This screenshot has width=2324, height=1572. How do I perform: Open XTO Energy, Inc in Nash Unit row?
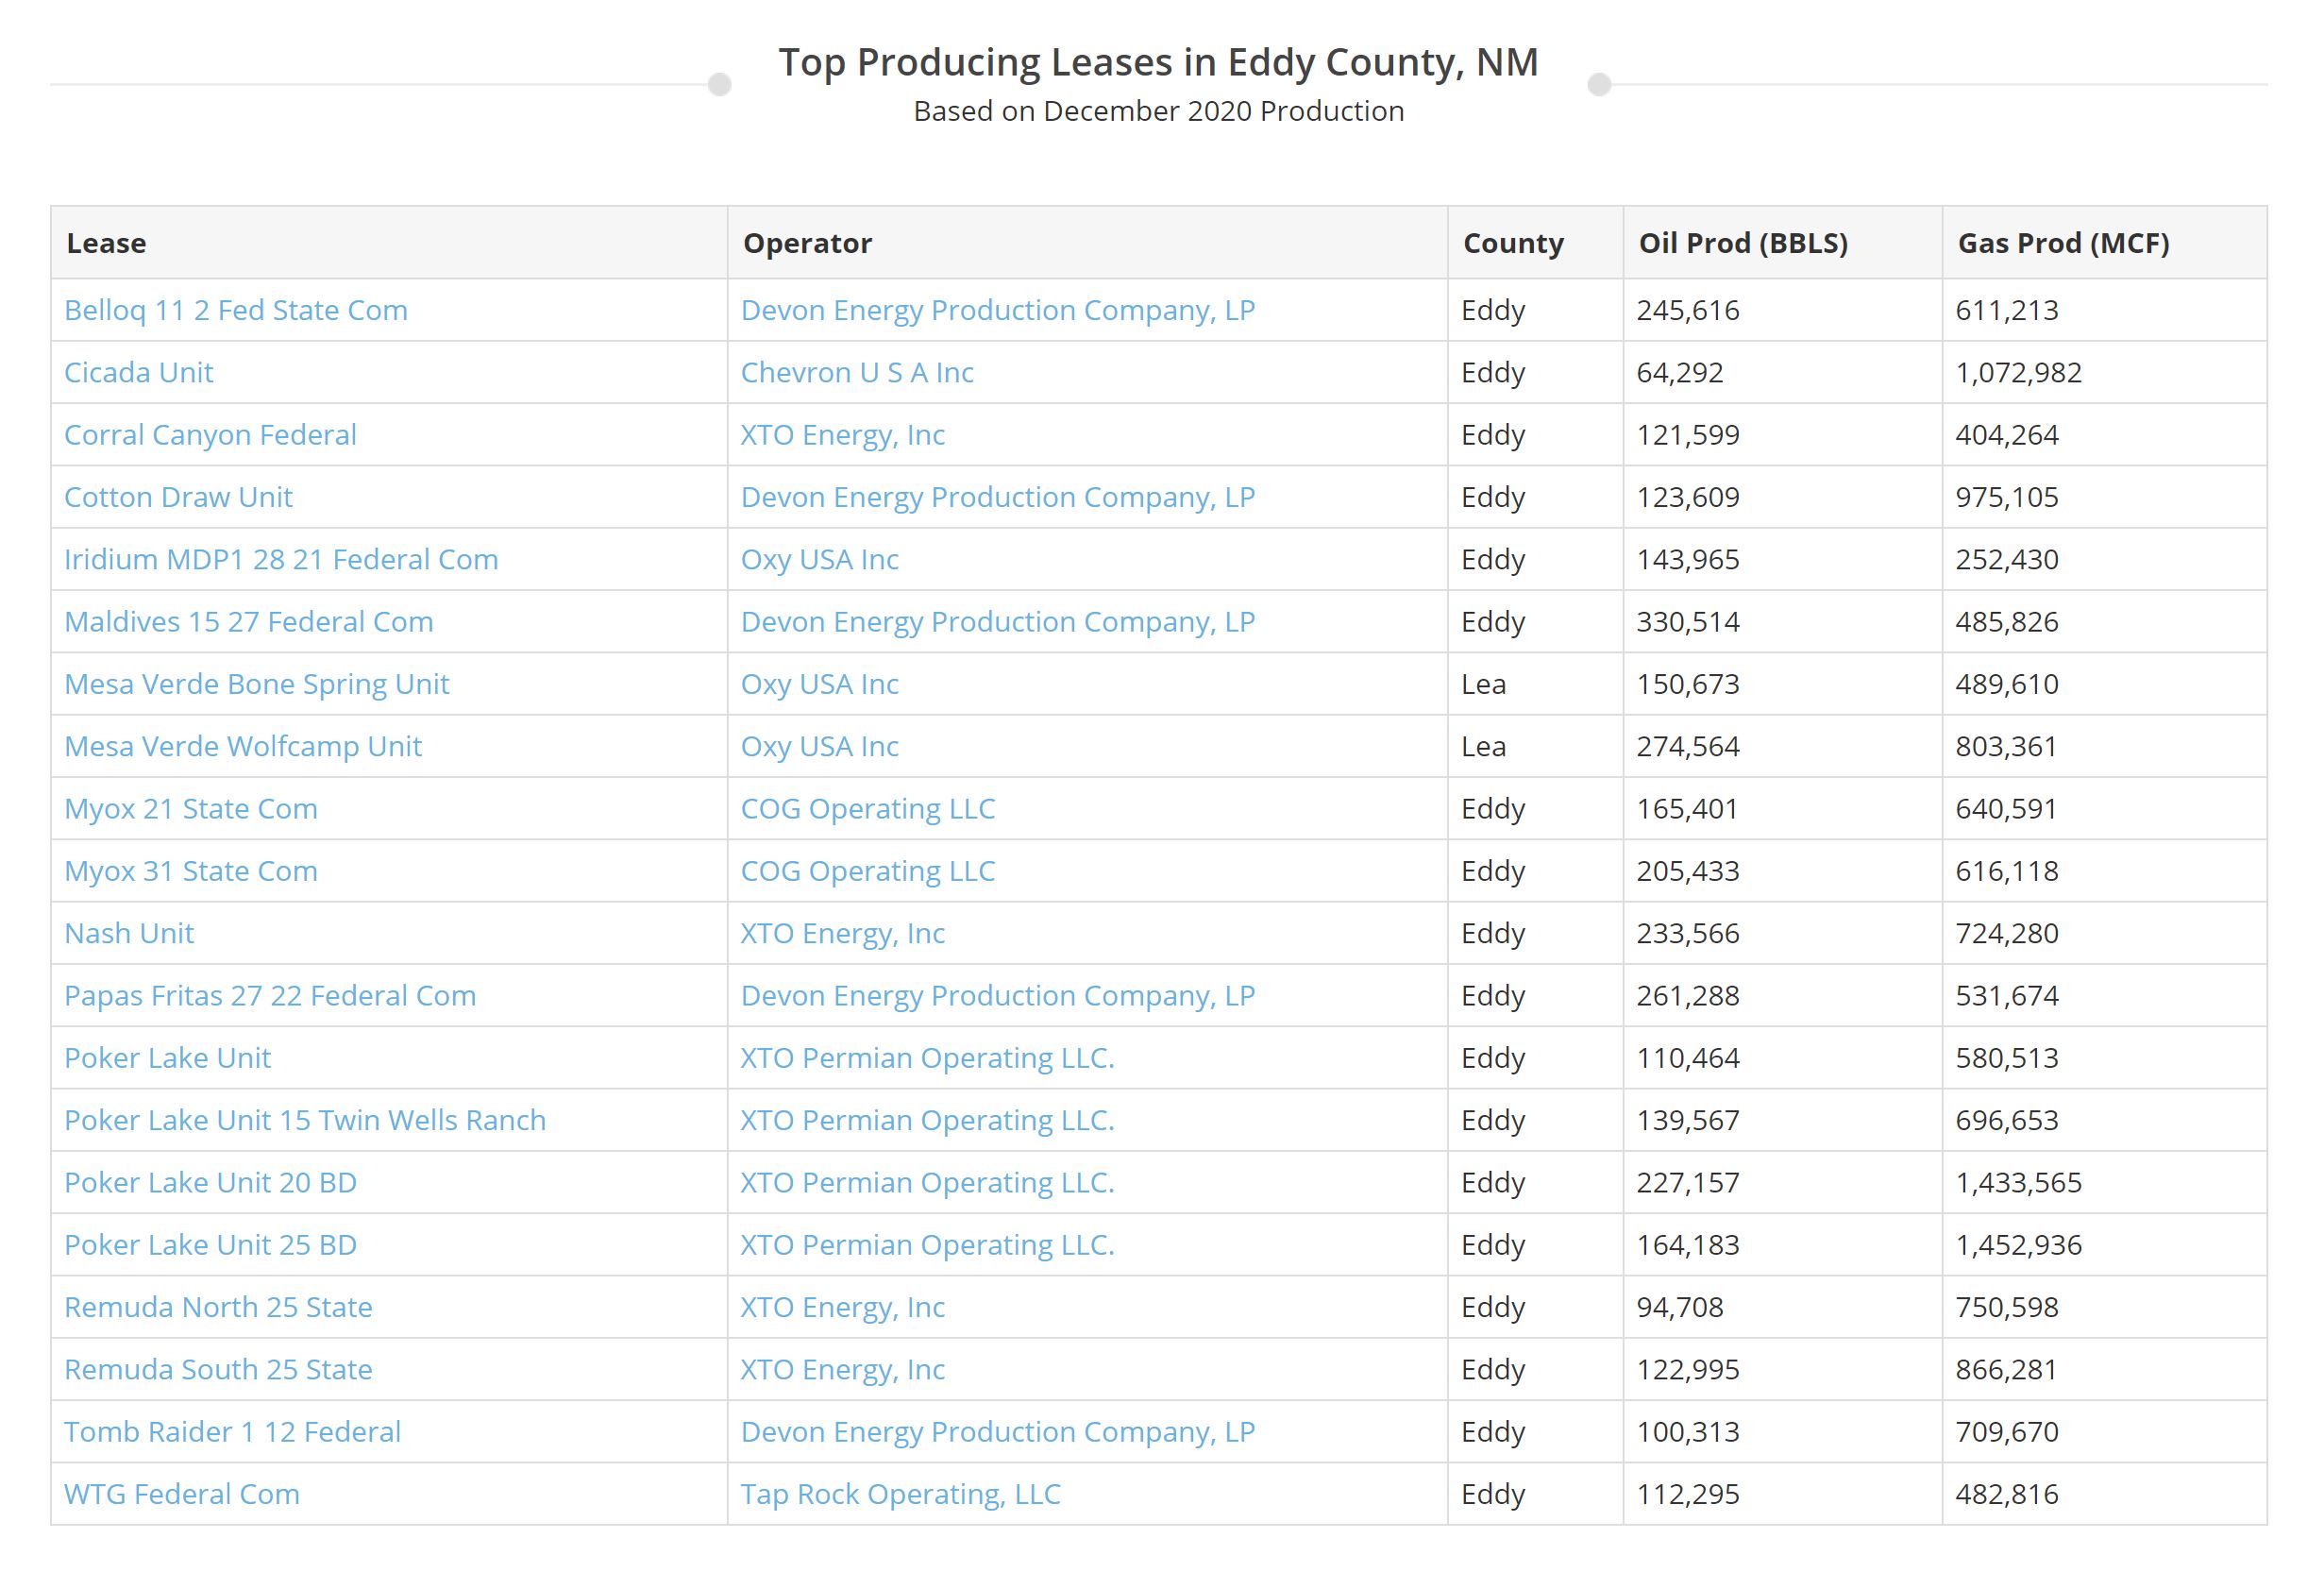pyautogui.click(x=843, y=933)
